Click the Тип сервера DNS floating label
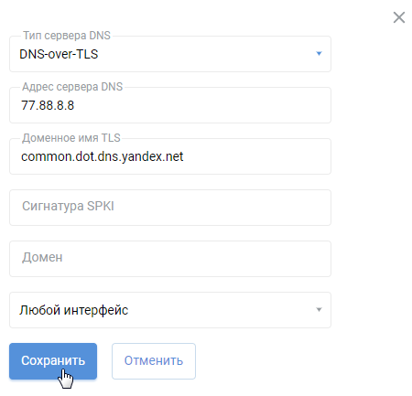Screen dimensions: 412x396 (67, 36)
